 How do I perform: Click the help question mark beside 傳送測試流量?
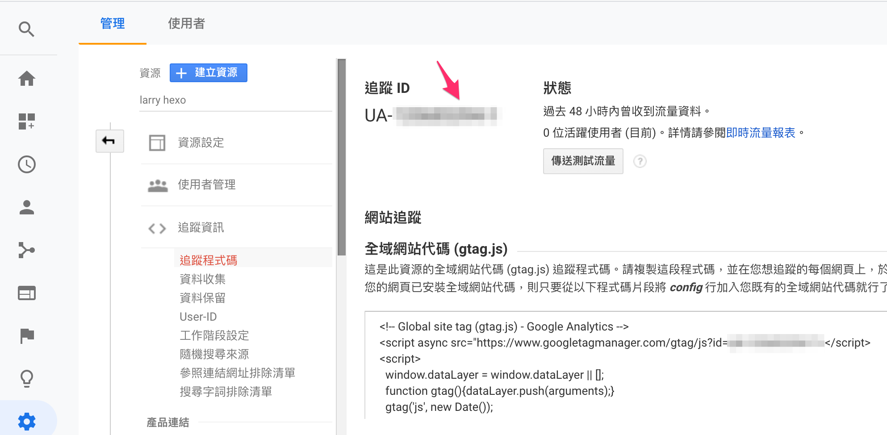tap(640, 161)
